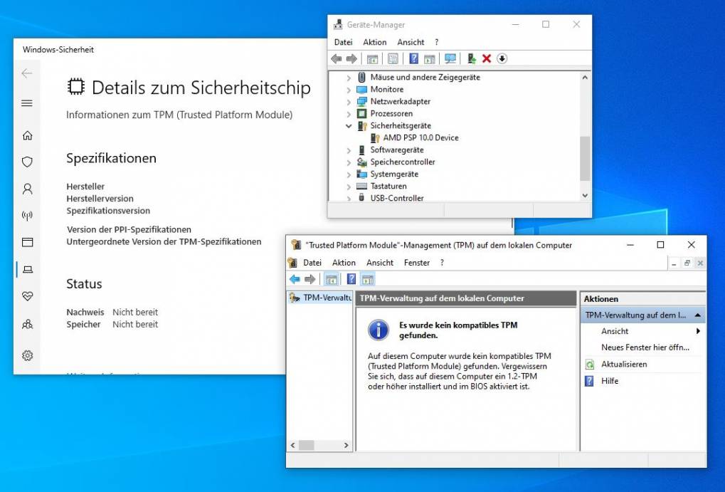Click Aktualisieren in Aktionen pane
725x492 pixels.
coord(624,365)
